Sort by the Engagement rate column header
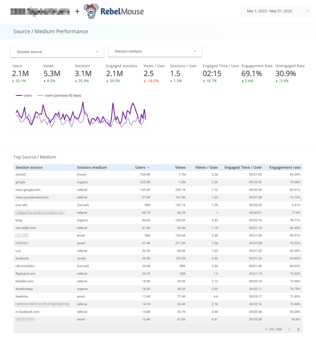 coord(285,167)
